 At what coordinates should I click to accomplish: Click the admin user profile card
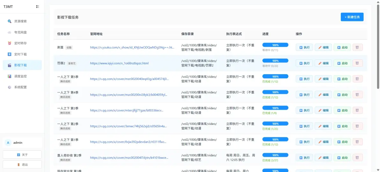click(x=22, y=143)
